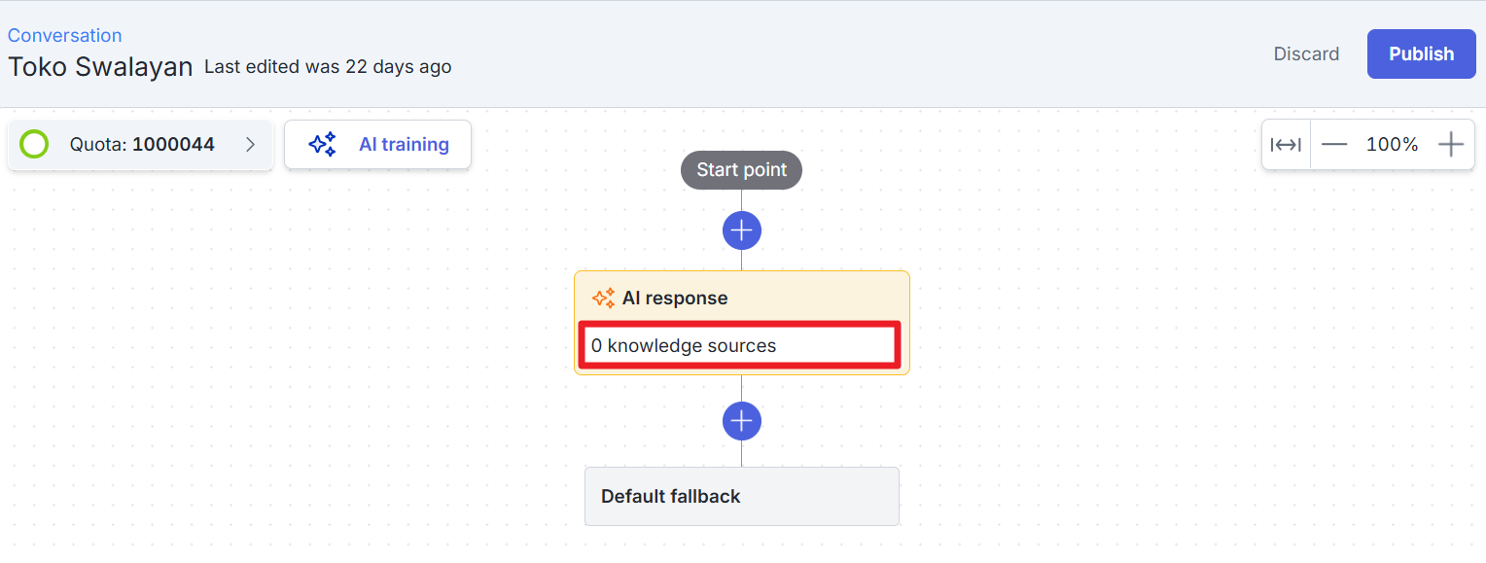Click the AI training sparkle icon

tap(322, 144)
